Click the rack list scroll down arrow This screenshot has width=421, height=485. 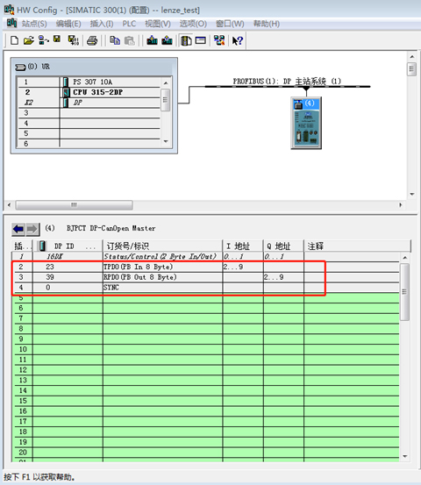coord(166,141)
